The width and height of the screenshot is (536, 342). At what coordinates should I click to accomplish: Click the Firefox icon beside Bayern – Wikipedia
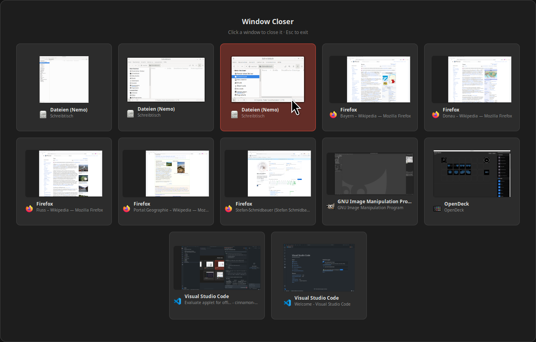333,115
